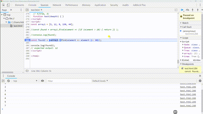
Task: Open console drawer three-dot menu
Action: point(3,76)
